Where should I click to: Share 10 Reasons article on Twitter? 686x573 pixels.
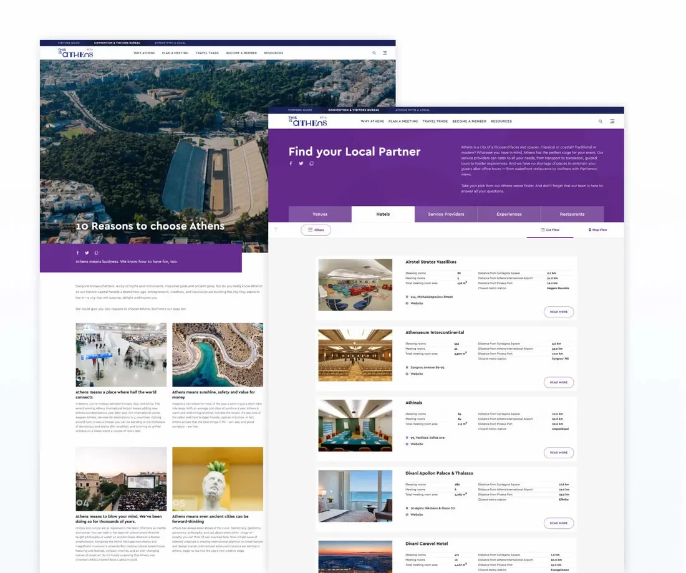(x=87, y=253)
